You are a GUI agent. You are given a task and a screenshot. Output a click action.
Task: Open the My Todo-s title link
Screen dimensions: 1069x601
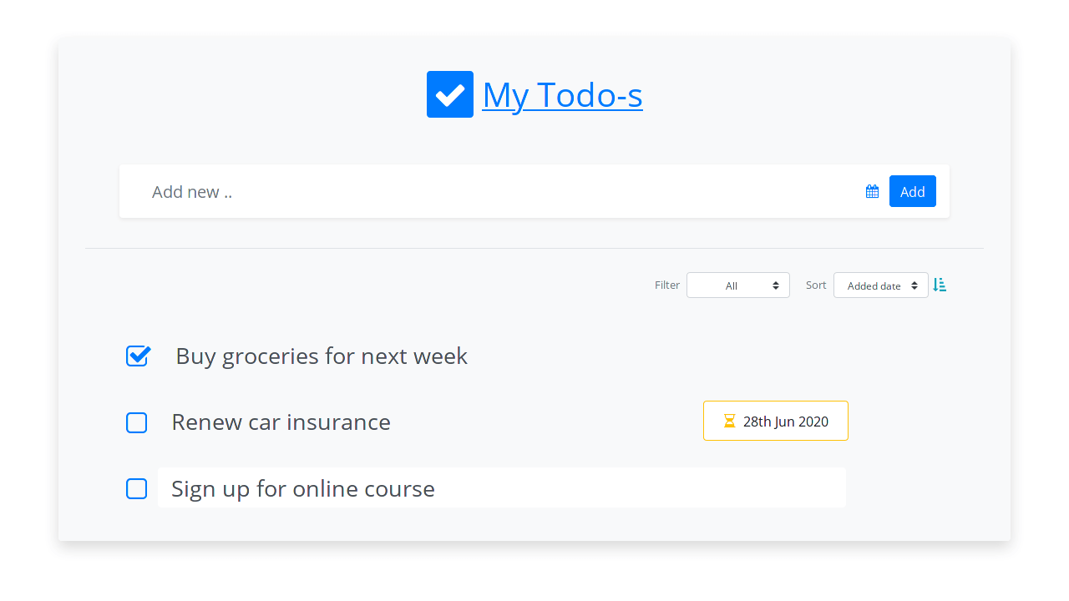(x=562, y=95)
